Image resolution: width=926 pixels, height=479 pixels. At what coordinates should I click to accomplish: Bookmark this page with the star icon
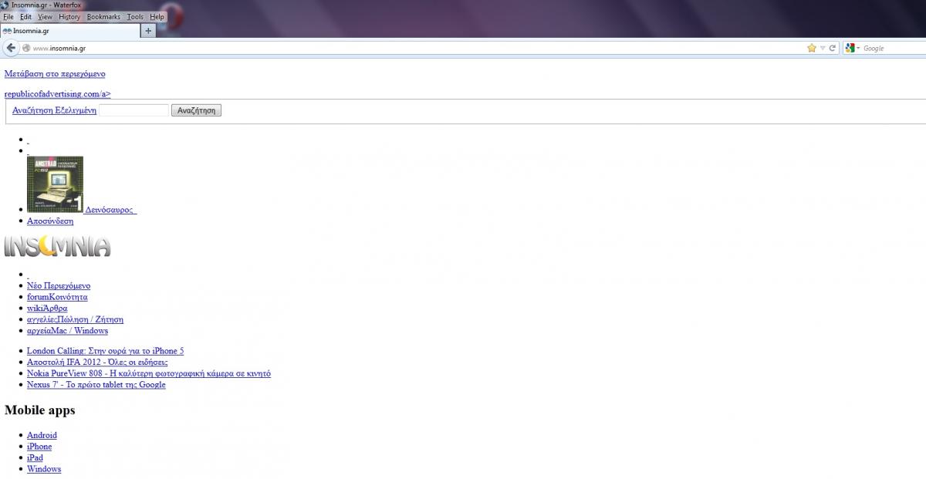tap(812, 48)
